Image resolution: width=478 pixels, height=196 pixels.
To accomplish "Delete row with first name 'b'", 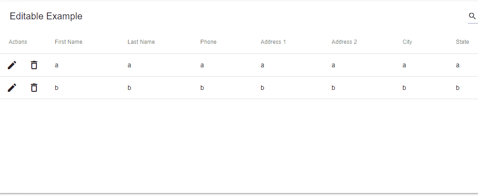I will point(34,88).
